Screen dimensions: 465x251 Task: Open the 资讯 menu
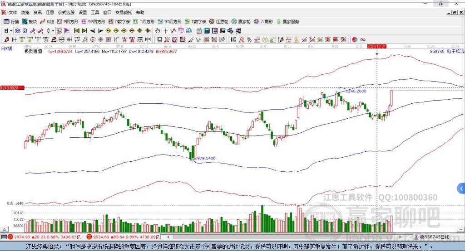37,12
